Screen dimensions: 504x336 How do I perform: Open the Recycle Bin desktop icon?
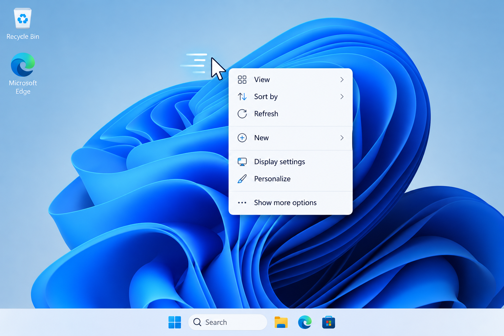click(23, 24)
